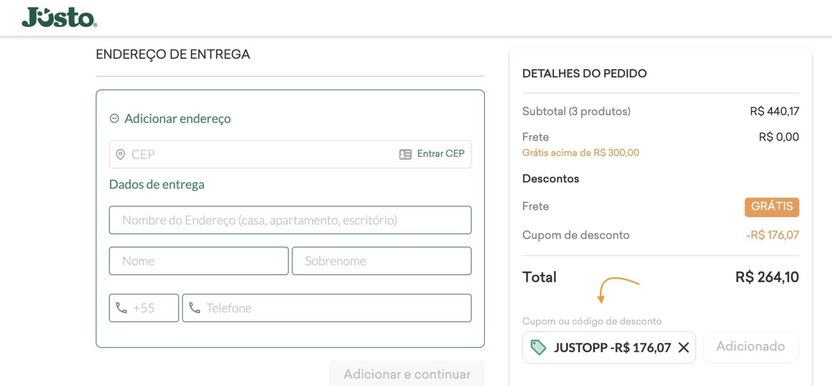Click the GRÁTIS shipping badge
This screenshot has width=832, height=386.
[x=772, y=207]
